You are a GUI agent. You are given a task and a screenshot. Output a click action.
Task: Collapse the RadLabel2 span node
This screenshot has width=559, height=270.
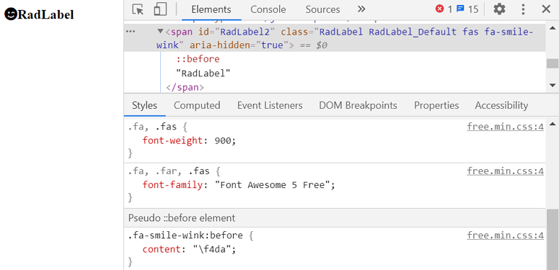click(160, 32)
